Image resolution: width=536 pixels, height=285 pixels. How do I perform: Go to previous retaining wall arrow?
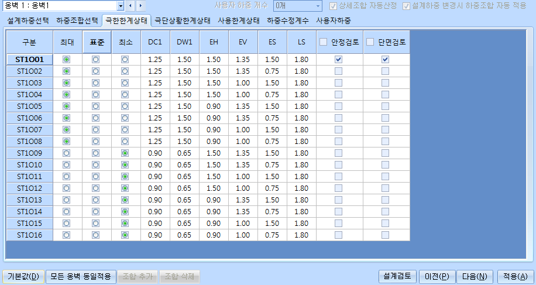point(130,6)
